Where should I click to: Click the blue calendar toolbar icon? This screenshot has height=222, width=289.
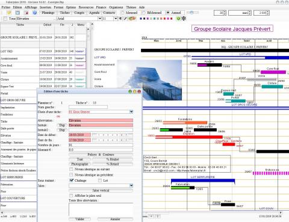coord(17,13)
